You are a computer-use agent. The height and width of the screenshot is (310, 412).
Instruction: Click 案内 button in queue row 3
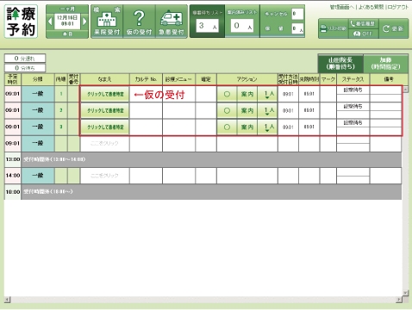click(x=247, y=127)
